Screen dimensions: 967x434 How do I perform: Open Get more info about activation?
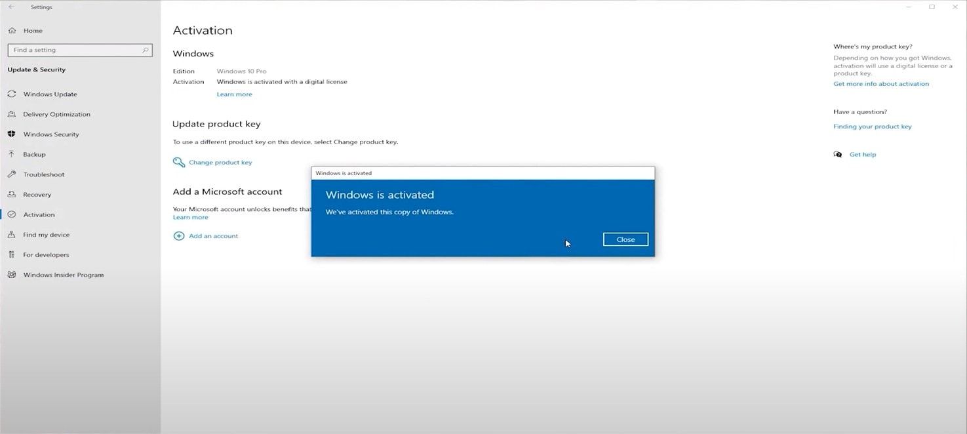[x=881, y=83]
